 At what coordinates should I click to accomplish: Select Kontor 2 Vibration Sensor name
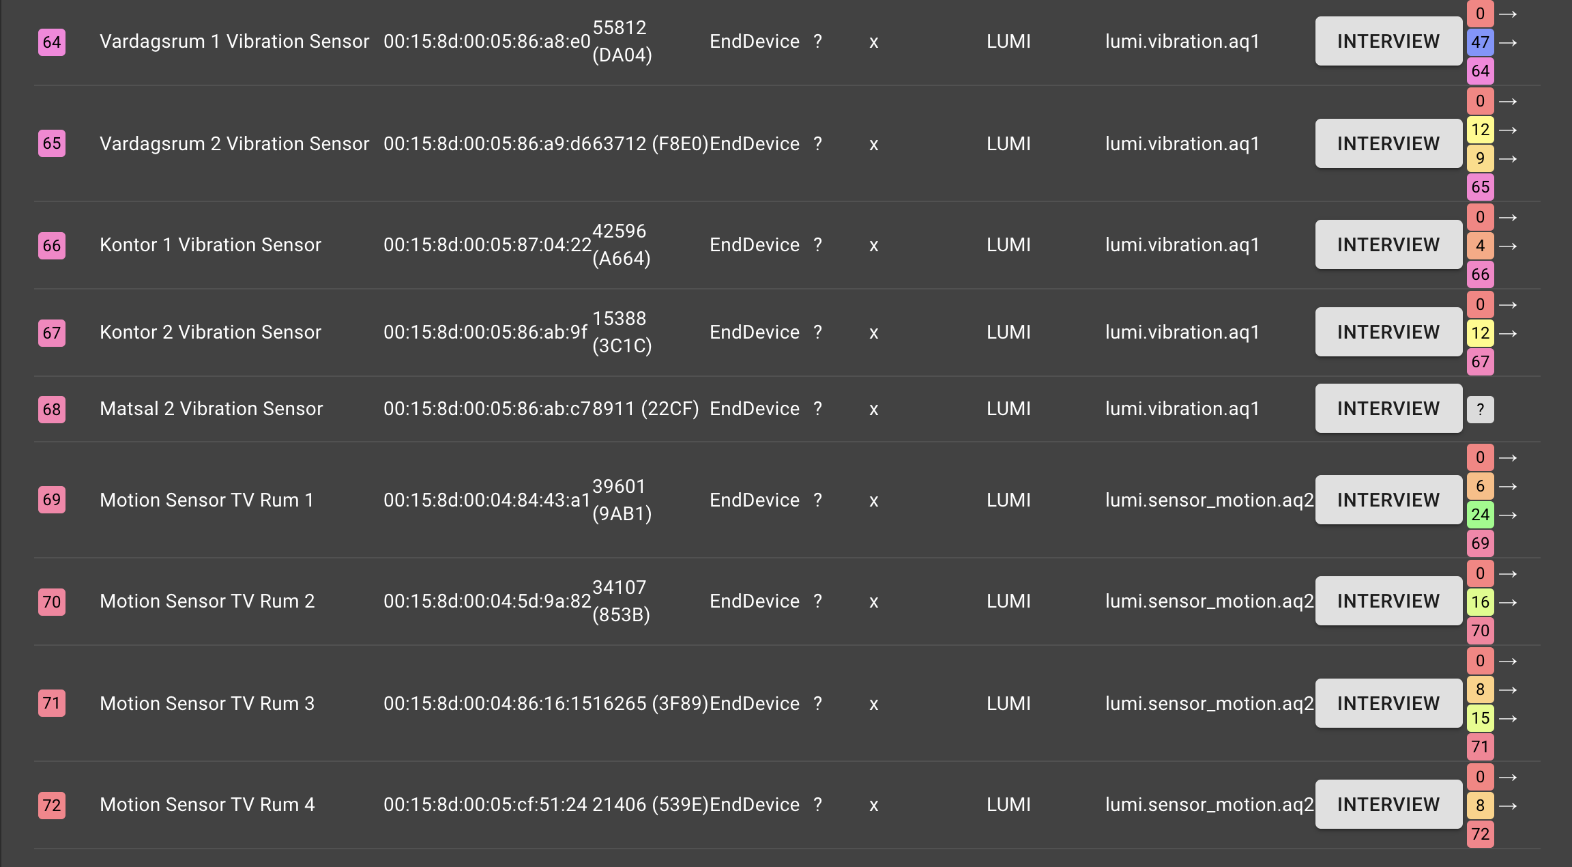tap(210, 332)
